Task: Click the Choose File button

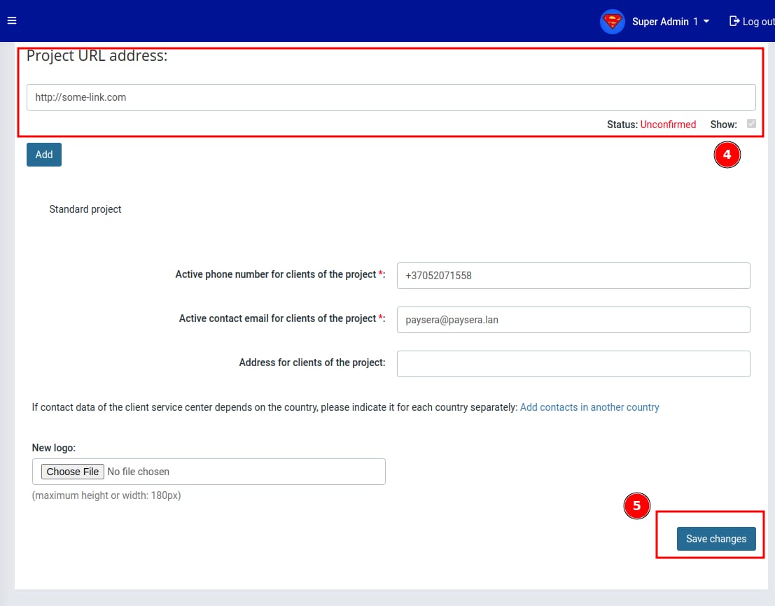Action: (x=73, y=472)
